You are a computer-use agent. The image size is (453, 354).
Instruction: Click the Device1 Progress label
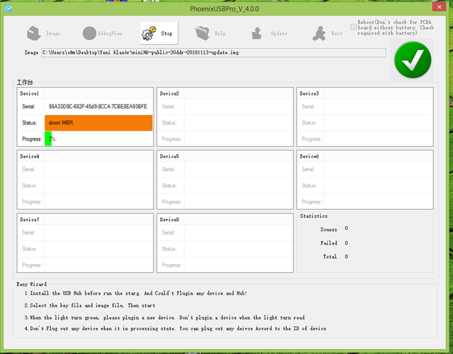tap(32, 139)
